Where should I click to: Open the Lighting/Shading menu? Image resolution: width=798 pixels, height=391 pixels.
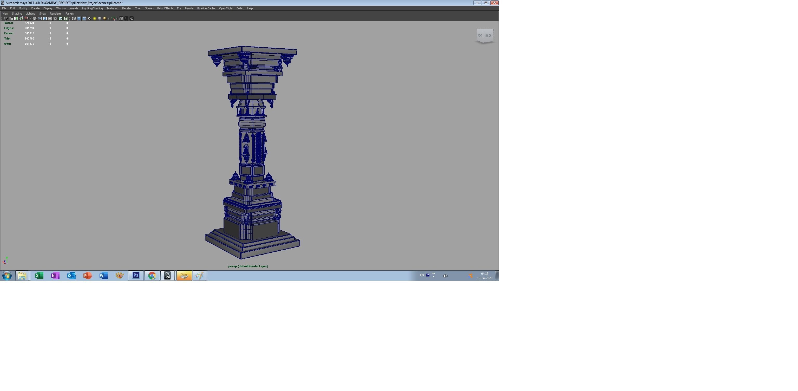92,8
